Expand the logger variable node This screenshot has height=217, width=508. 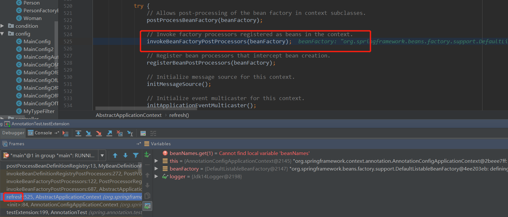pos(156,176)
